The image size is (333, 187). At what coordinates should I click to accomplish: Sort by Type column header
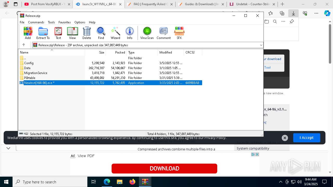[142, 52]
